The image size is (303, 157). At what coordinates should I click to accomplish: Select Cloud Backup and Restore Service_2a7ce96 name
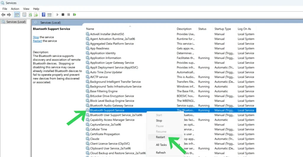pos(118,153)
